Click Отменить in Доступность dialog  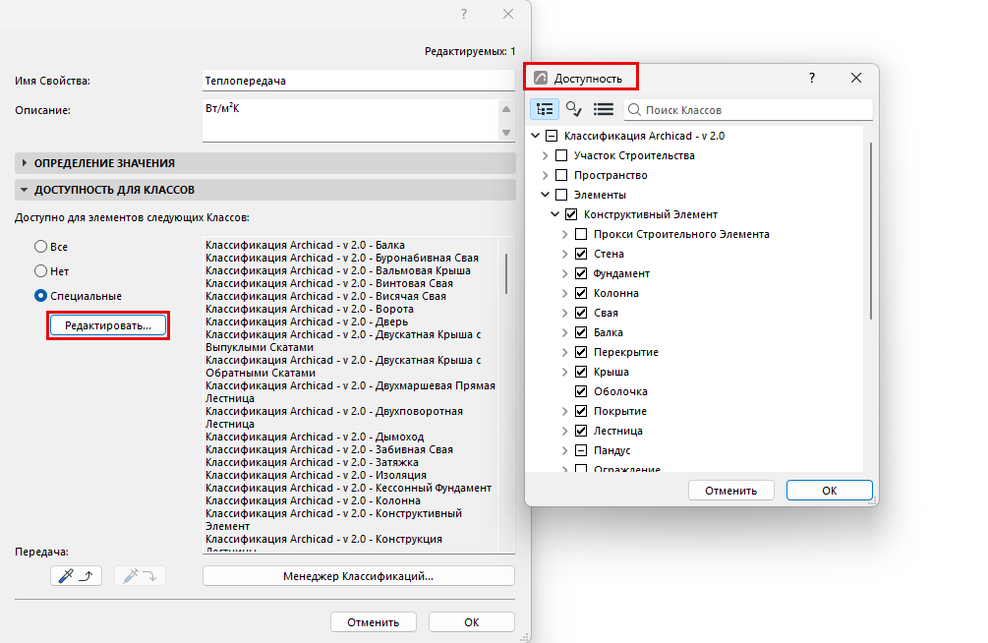pos(730,491)
